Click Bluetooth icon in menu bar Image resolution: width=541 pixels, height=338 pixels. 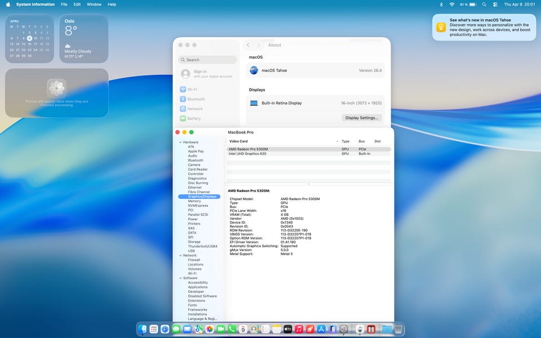(x=441, y=5)
